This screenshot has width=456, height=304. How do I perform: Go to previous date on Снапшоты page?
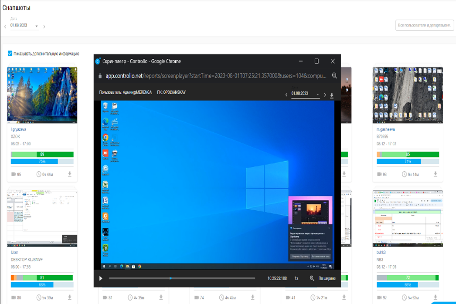[x=5, y=27]
